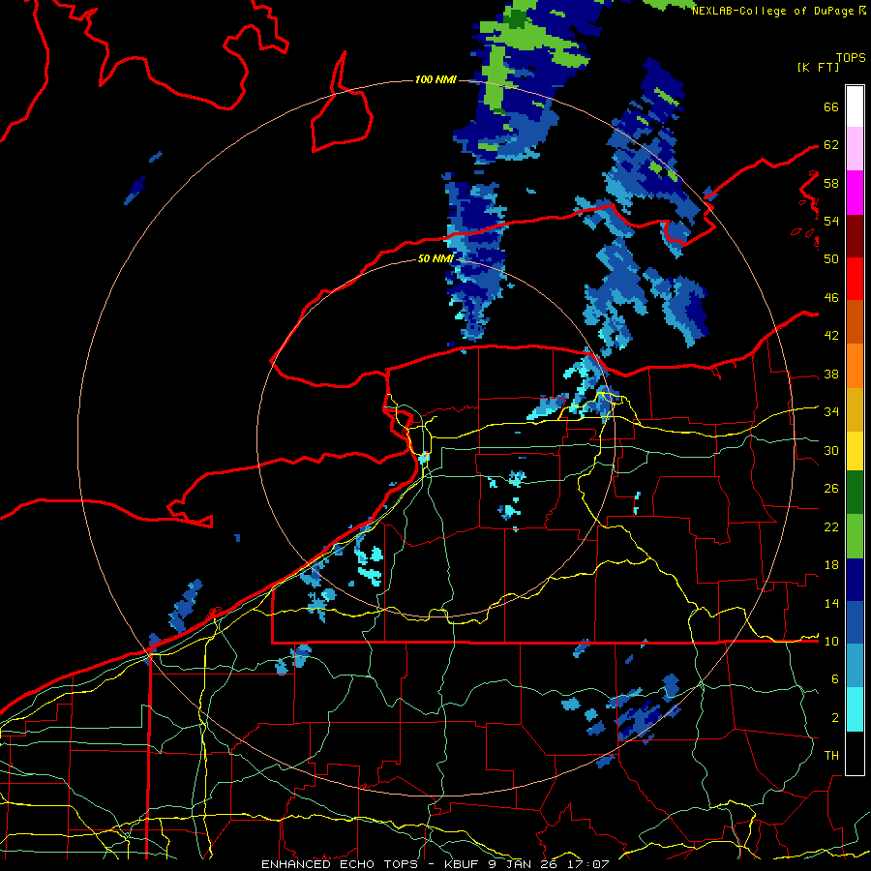Click the yellow 30 kft legend swatch

pos(855,451)
